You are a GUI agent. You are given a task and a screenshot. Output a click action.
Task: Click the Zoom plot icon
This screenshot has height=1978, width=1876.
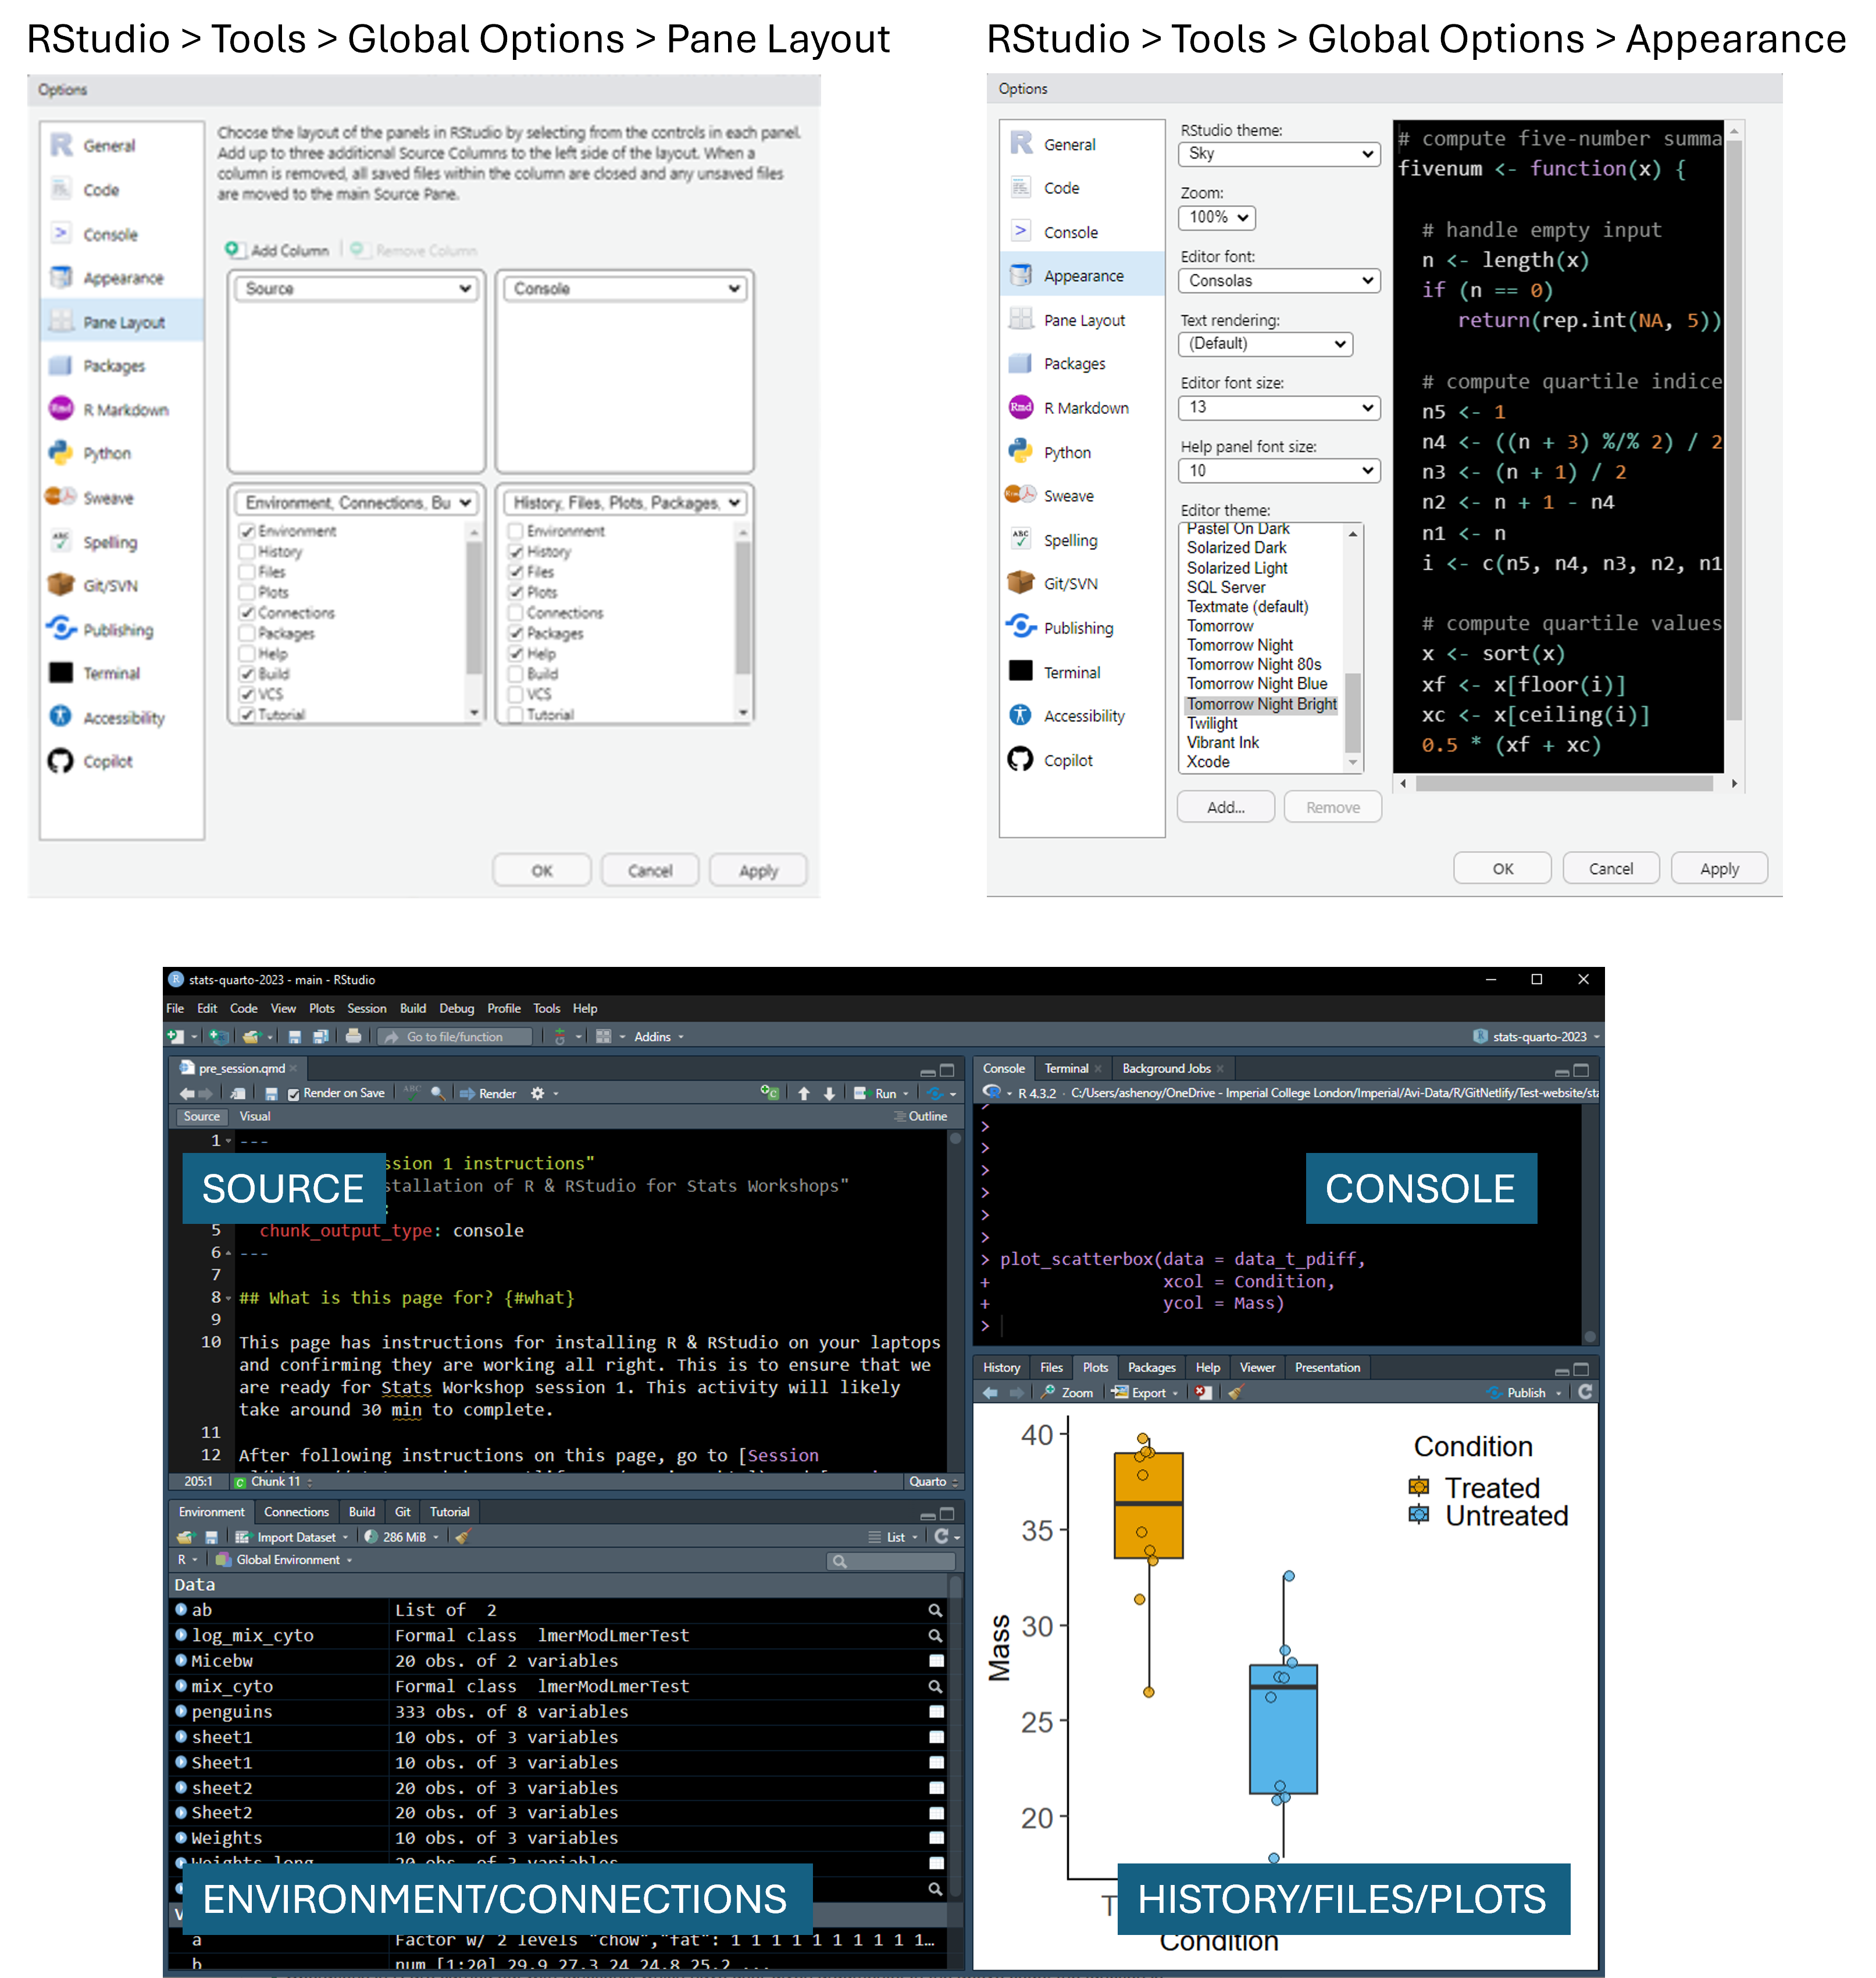click(x=1068, y=1393)
